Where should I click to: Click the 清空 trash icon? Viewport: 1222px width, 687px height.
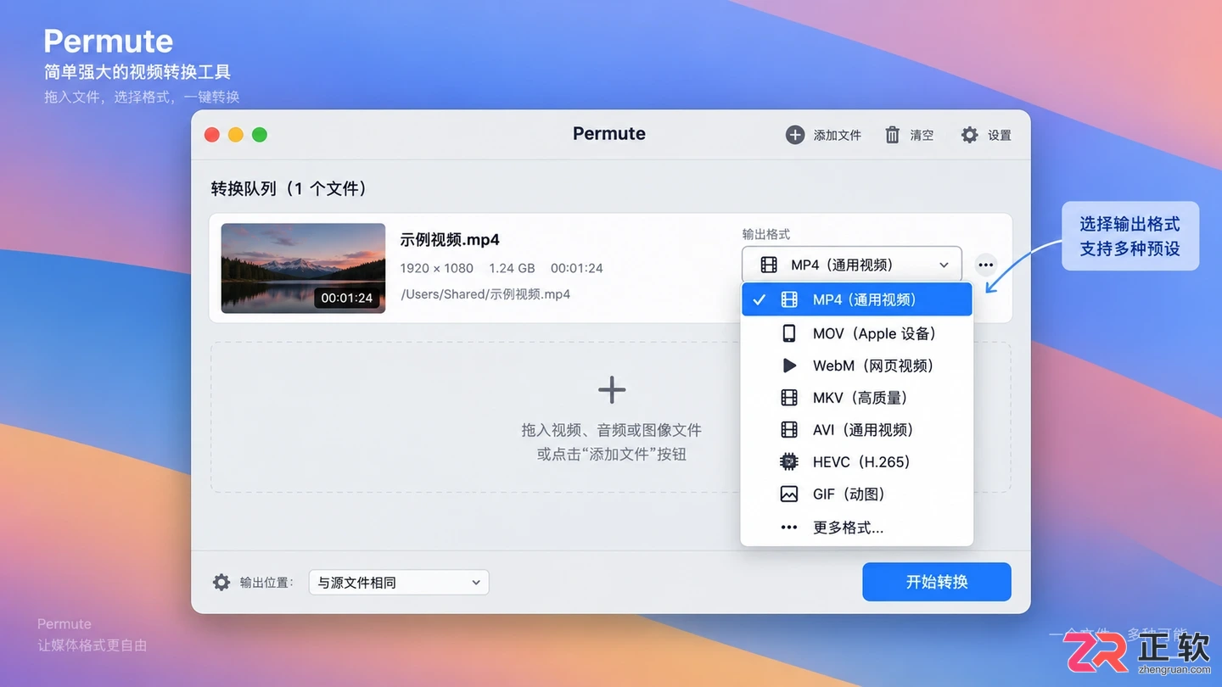click(x=892, y=135)
